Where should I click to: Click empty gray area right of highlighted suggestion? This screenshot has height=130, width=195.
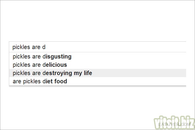[139, 73]
